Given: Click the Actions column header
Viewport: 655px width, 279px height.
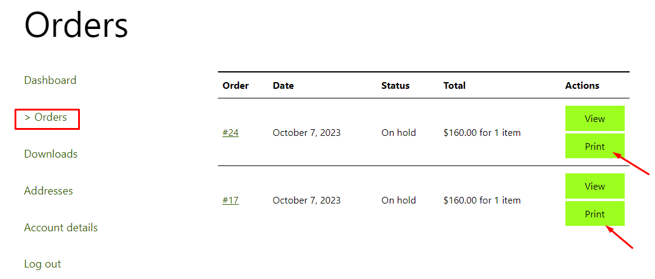Looking at the screenshot, I should 582,86.
